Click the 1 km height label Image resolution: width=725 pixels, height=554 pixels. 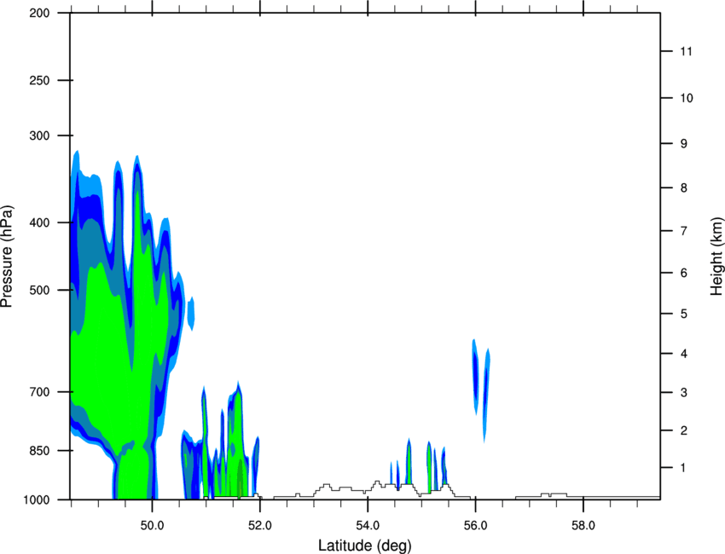point(683,468)
